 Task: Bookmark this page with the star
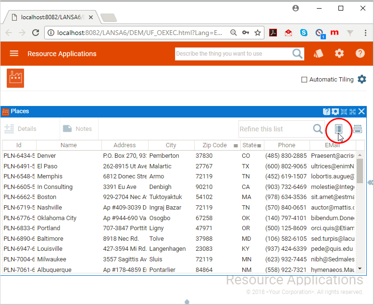coord(257,33)
